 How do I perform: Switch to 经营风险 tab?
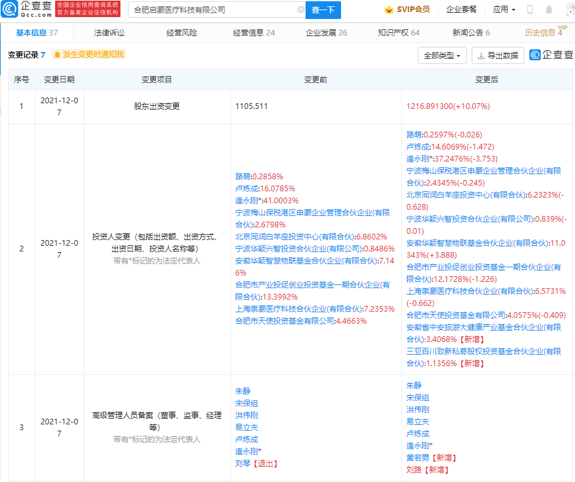pyautogui.click(x=181, y=32)
